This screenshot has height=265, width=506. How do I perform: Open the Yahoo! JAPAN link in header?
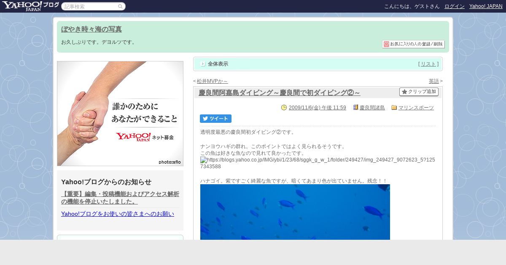point(486,6)
